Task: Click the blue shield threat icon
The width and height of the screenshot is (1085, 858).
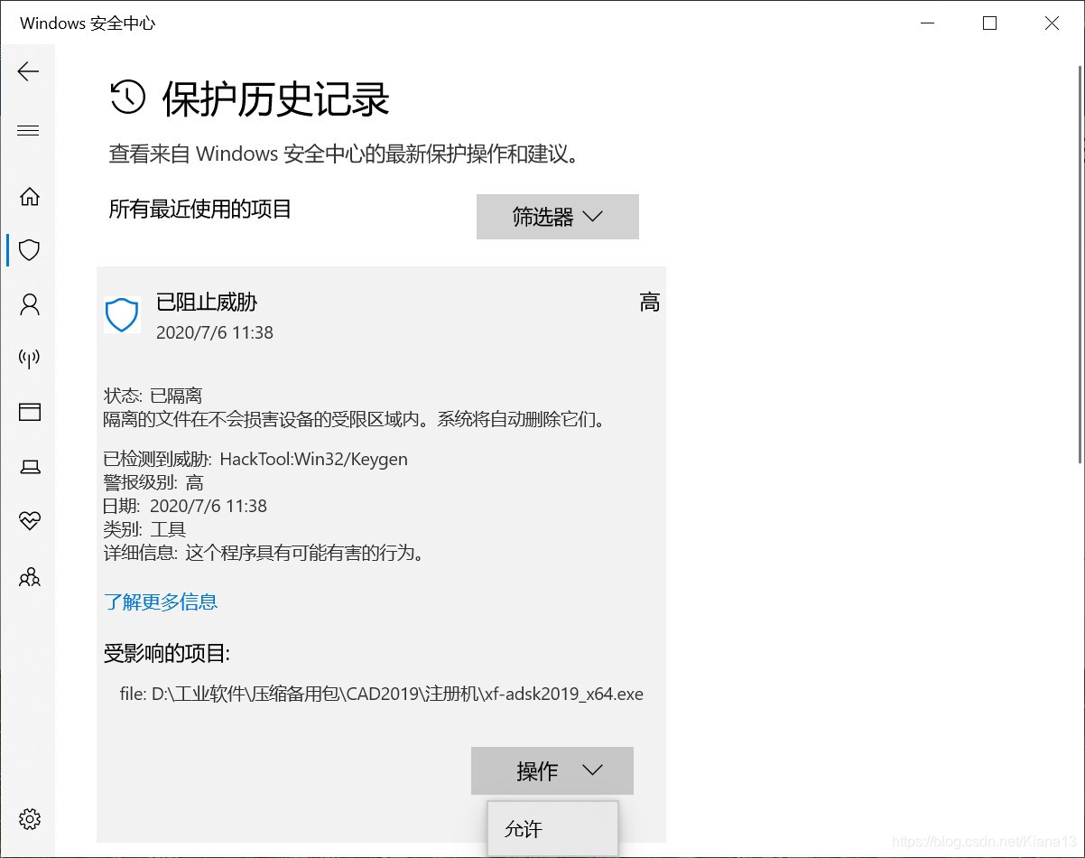Action: click(x=122, y=315)
